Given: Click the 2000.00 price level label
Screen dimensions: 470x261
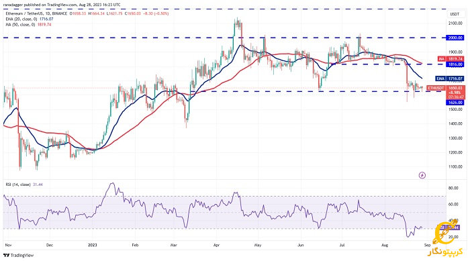Looking at the screenshot, I should pyautogui.click(x=455, y=38).
